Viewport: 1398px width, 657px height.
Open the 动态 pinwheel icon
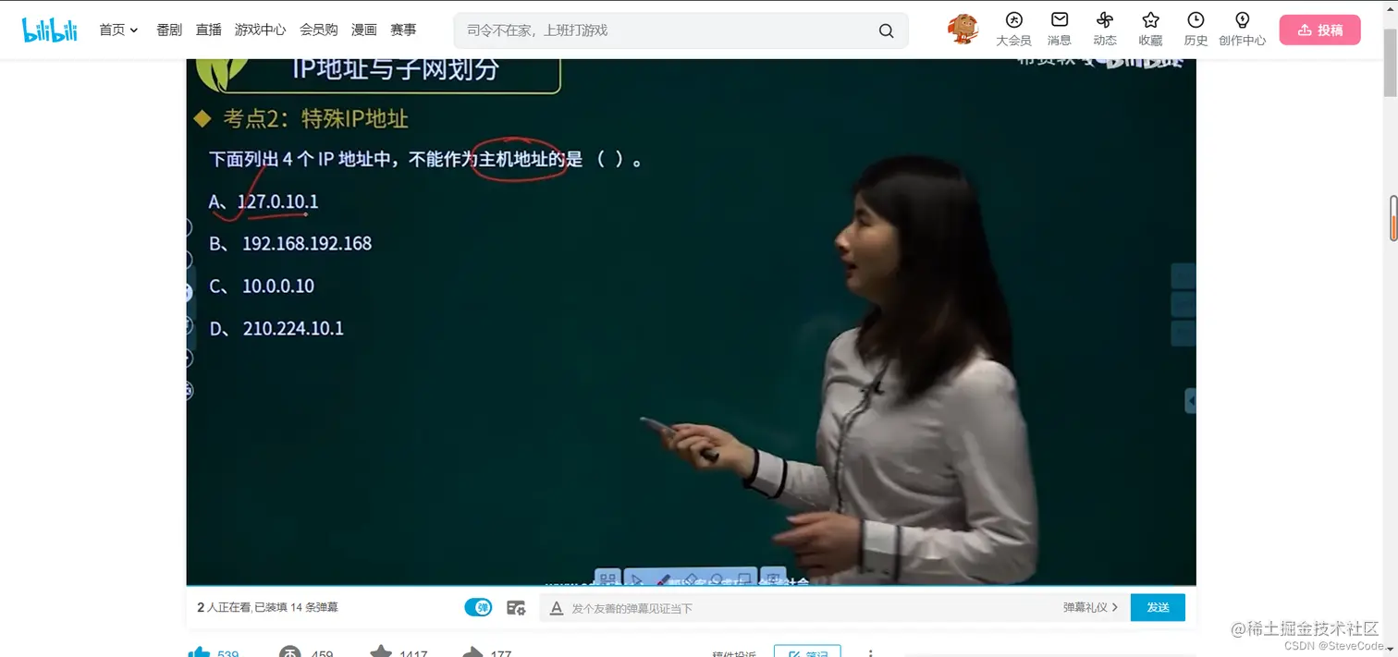1104,20
